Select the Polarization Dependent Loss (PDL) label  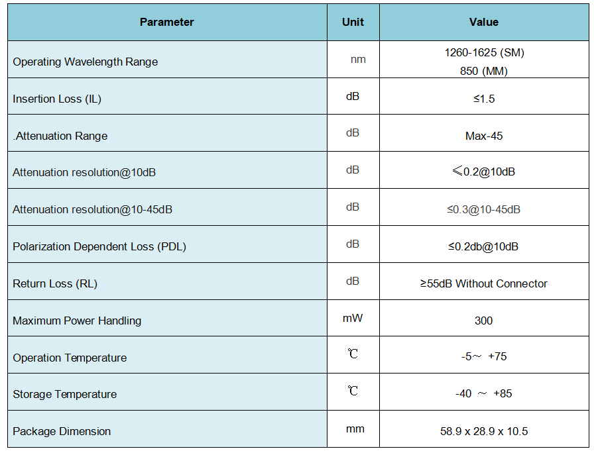pyautogui.click(x=99, y=246)
